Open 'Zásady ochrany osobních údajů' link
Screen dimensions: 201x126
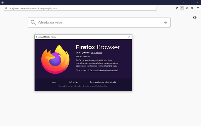coord(103,82)
